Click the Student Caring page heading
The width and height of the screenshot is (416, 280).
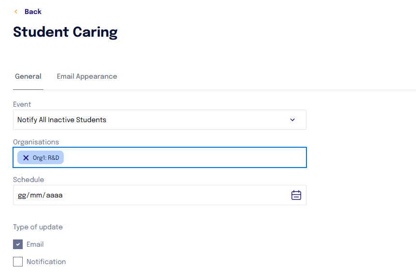pos(65,32)
